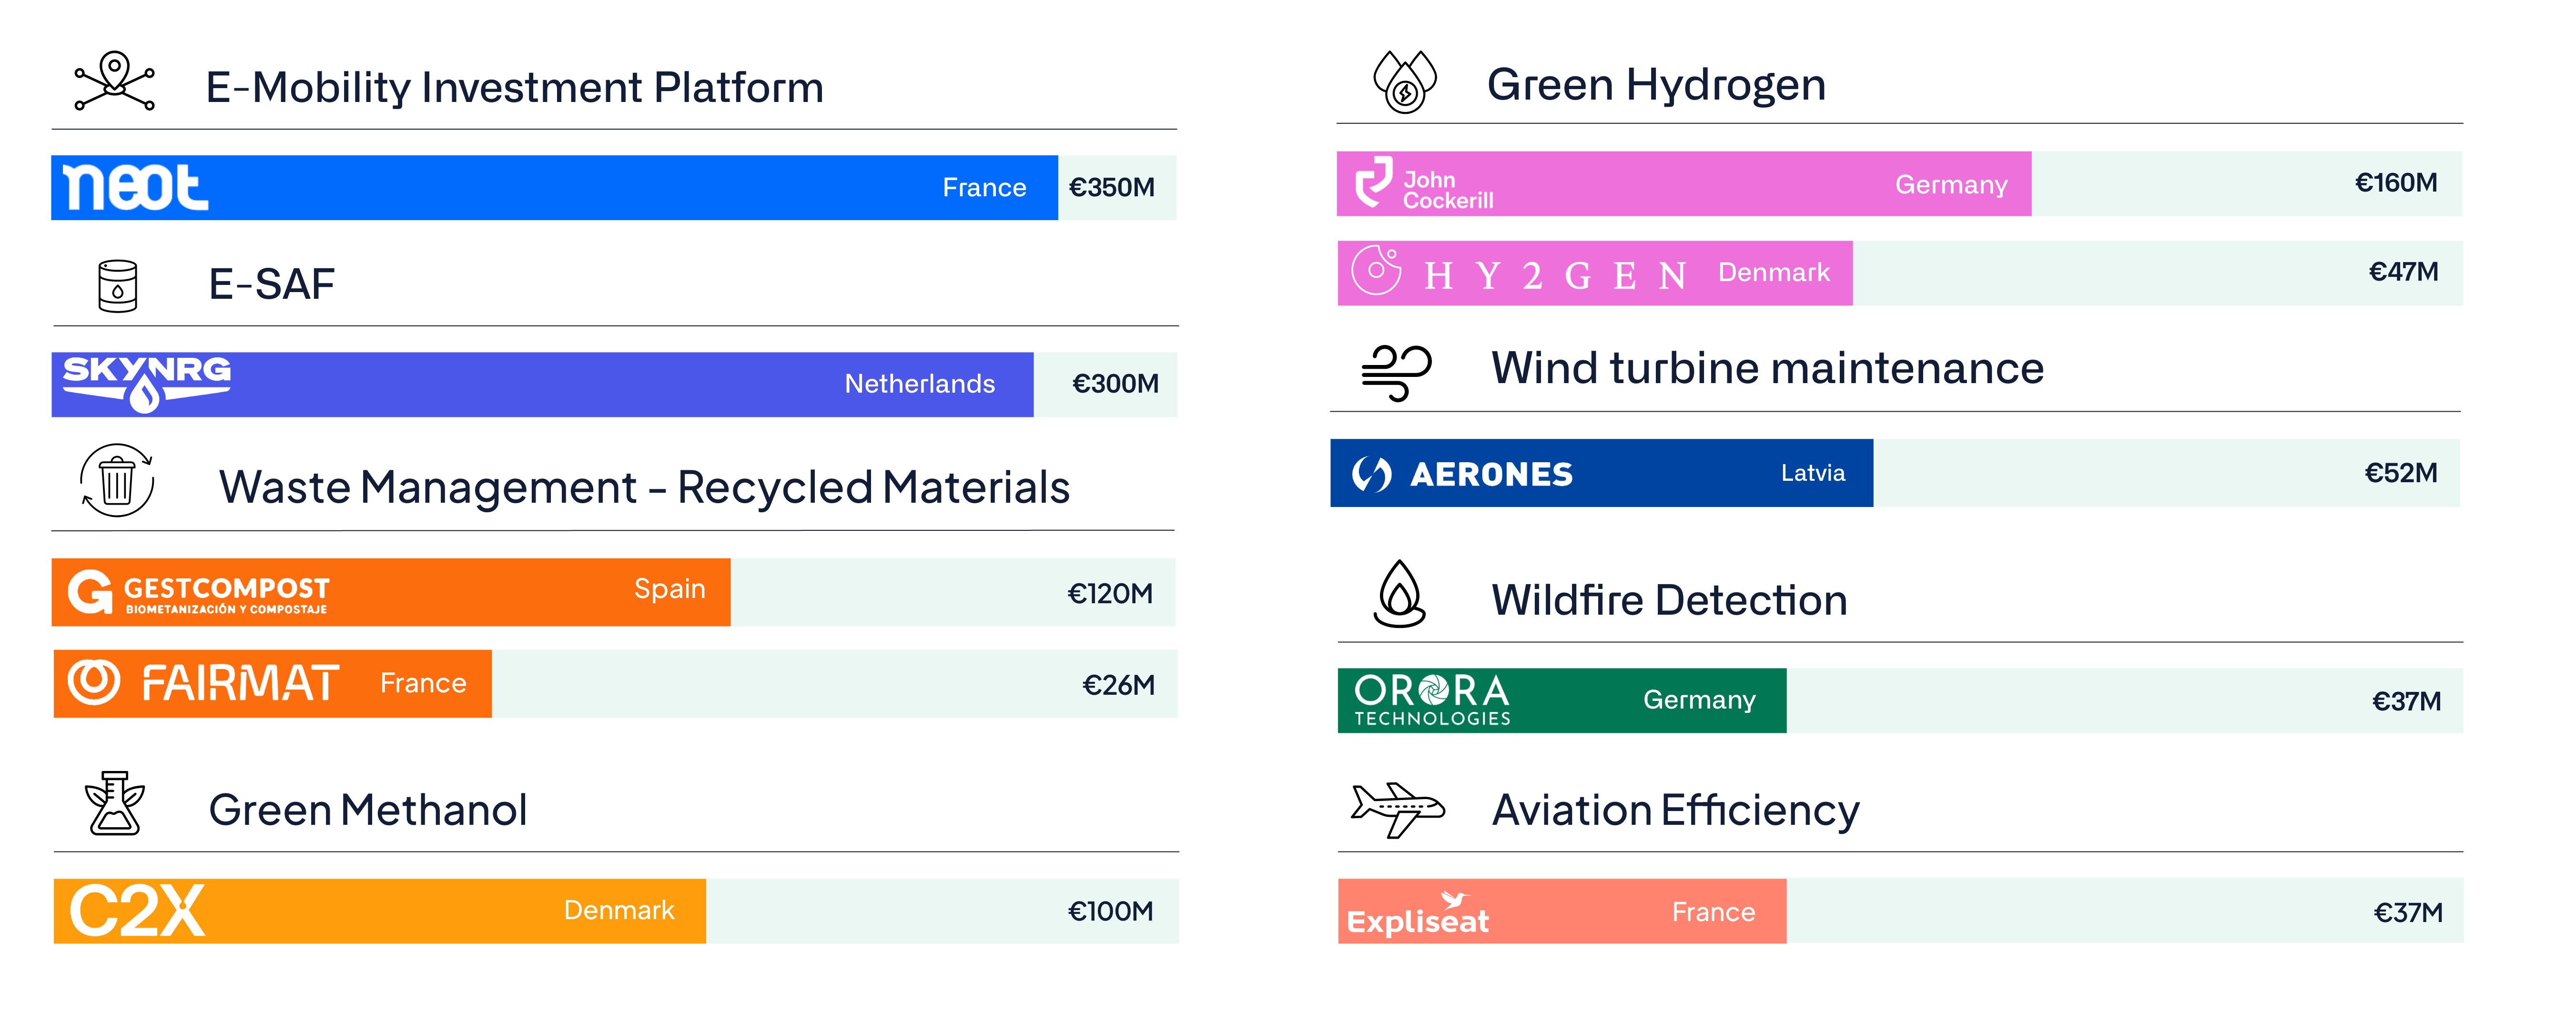Click the €52M value for Aerones

click(2400, 473)
